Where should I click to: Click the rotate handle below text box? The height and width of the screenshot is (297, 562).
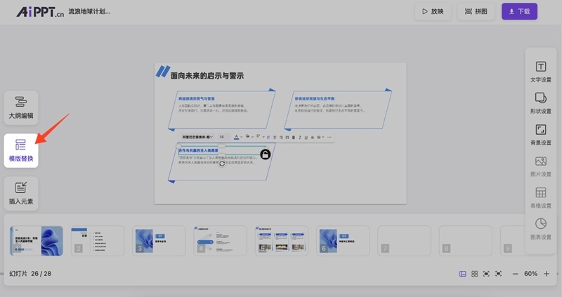click(222, 164)
